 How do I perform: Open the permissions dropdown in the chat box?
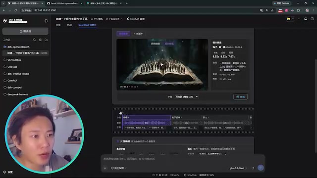(119, 168)
